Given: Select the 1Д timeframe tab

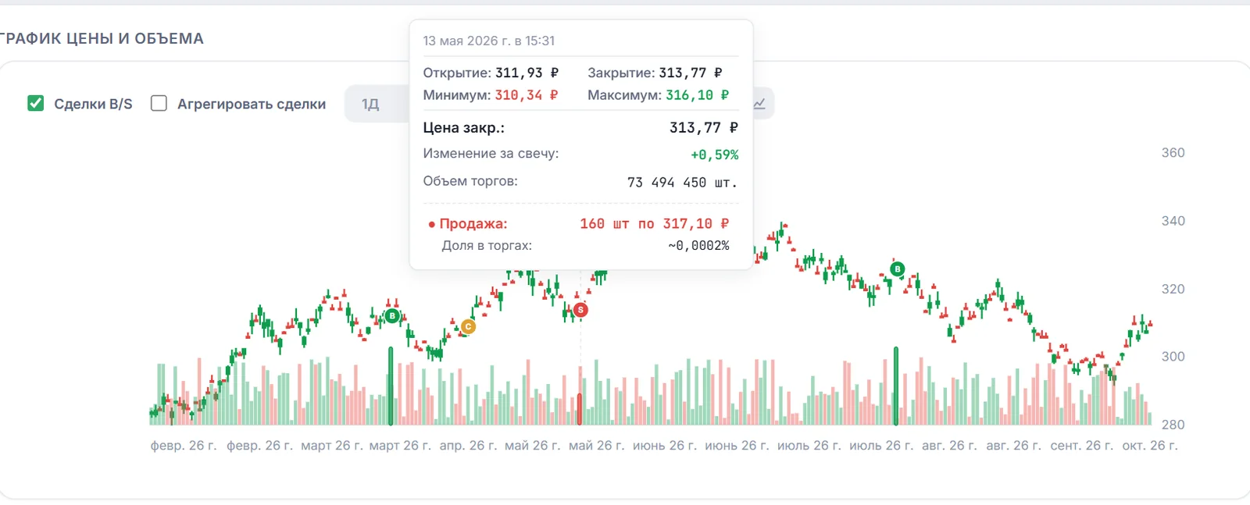Looking at the screenshot, I should click(x=370, y=104).
